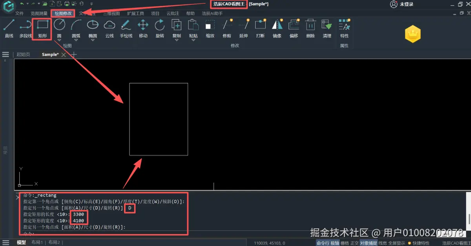Click the redo arrow in title bar

click(x=33, y=4)
